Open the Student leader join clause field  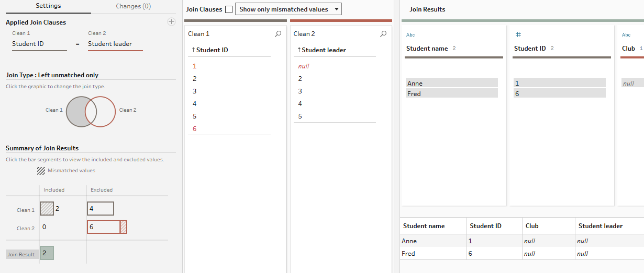click(115, 44)
